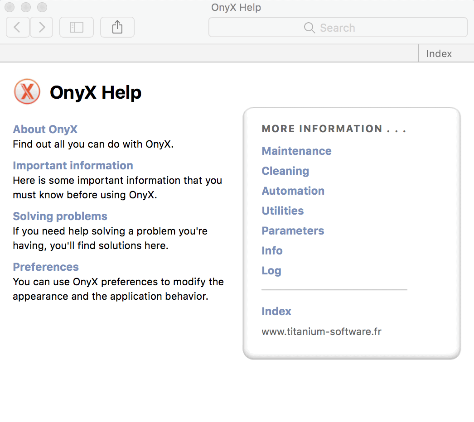Viewport: 474px width, 422px height.
Task: Click the back navigation arrow
Action: [17, 27]
